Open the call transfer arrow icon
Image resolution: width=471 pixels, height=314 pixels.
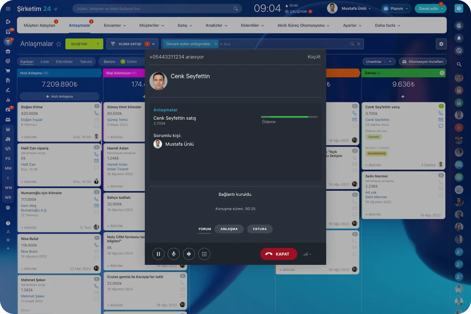[189, 254]
